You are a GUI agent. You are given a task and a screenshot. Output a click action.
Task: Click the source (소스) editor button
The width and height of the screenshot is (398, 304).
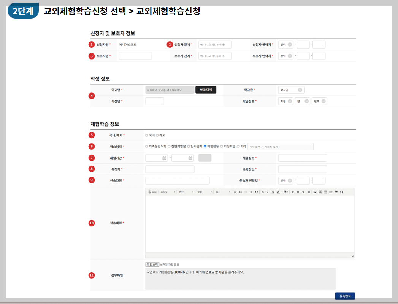(x=152, y=192)
